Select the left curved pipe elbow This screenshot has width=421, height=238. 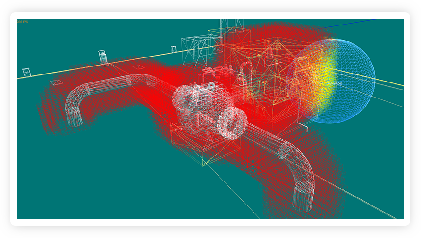point(76,100)
